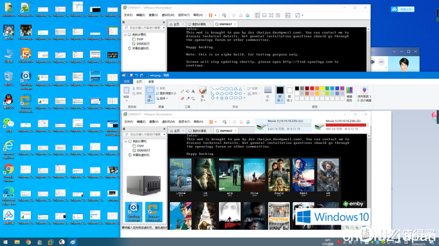The width and height of the screenshot is (439, 246).
Task: Select the Magnifier tool in Paint
Action: coord(193,98)
